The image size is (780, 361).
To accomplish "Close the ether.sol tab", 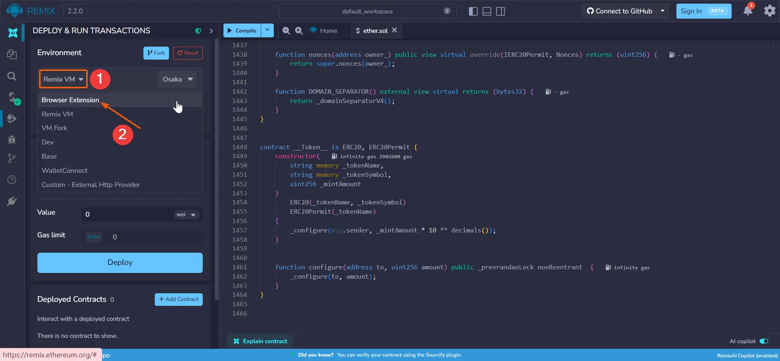I will point(394,30).
